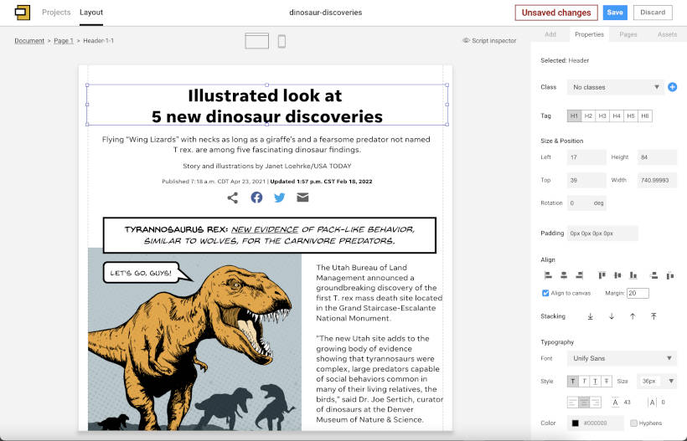Set text alignment to right
687x441 pixels.
click(x=595, y=402)
